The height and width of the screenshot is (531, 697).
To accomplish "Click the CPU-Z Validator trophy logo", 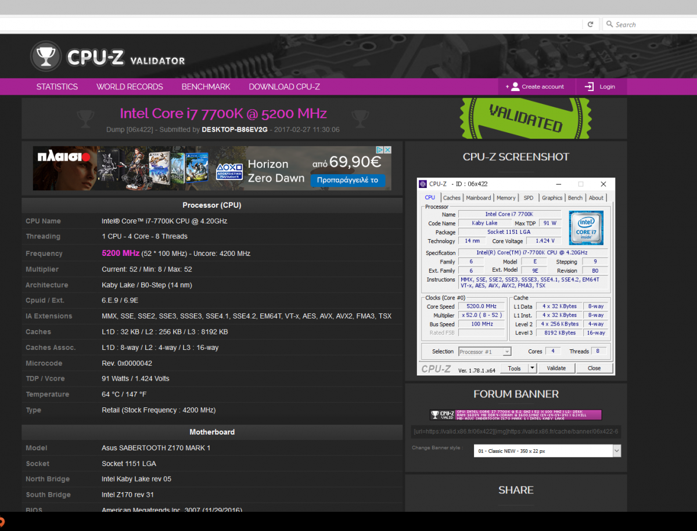I will 45,56.
